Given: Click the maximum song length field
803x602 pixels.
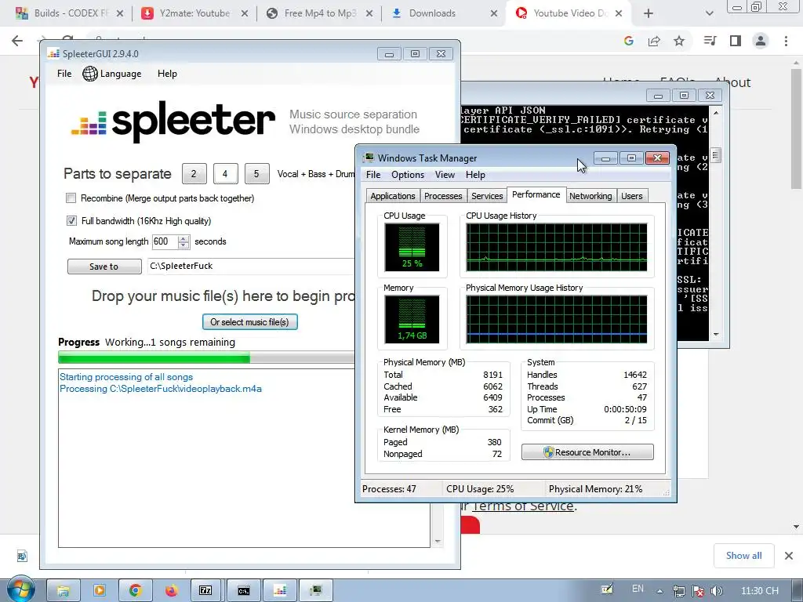Looking at the screenshot, I should (165, 241).
